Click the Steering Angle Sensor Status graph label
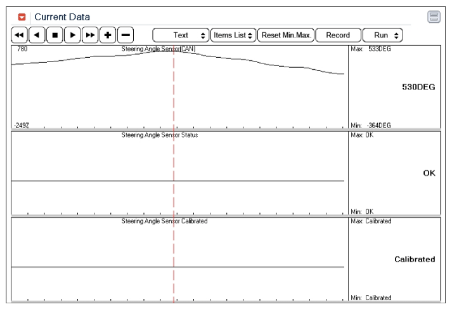The height and width of the screenshot is (309, 452). pyautogui.click(x=160, y=135)
